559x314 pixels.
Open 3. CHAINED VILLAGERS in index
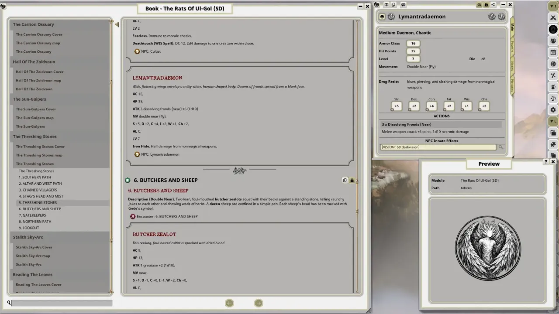click(38, 190)
